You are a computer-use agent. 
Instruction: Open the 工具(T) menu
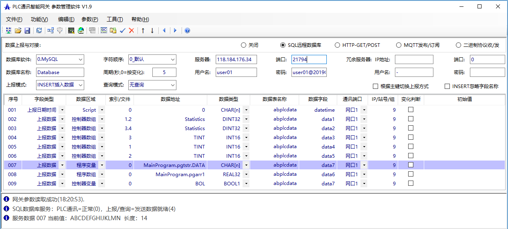point(115,19)
